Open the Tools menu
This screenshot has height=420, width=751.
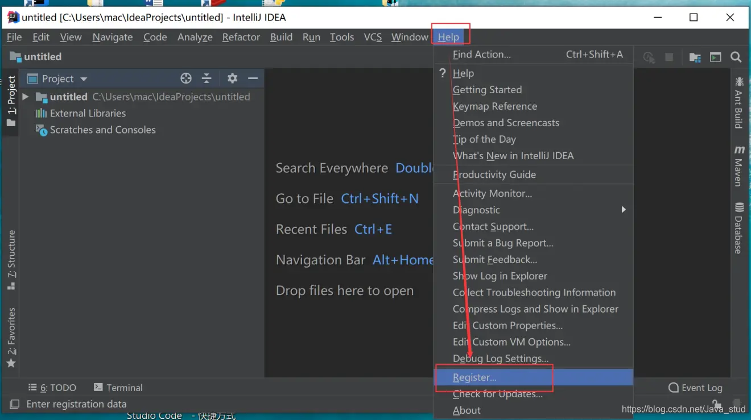tap(342, 37)
